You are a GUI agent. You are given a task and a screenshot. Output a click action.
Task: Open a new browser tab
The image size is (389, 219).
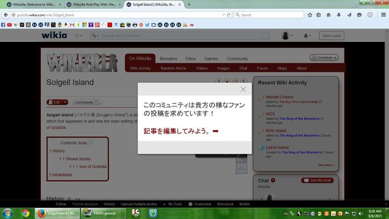coord(189,4)
